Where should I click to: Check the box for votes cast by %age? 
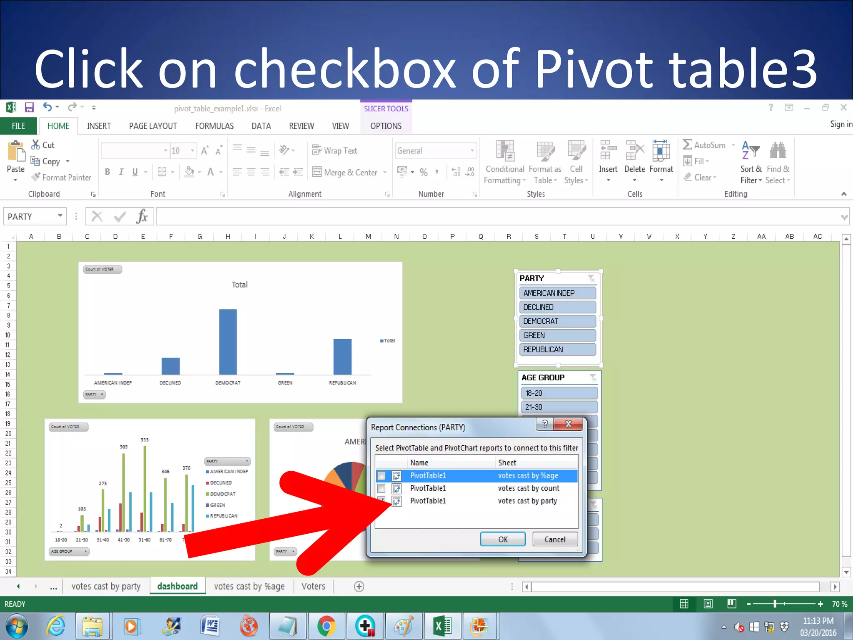pyautogui.click(x=381, y=475)
